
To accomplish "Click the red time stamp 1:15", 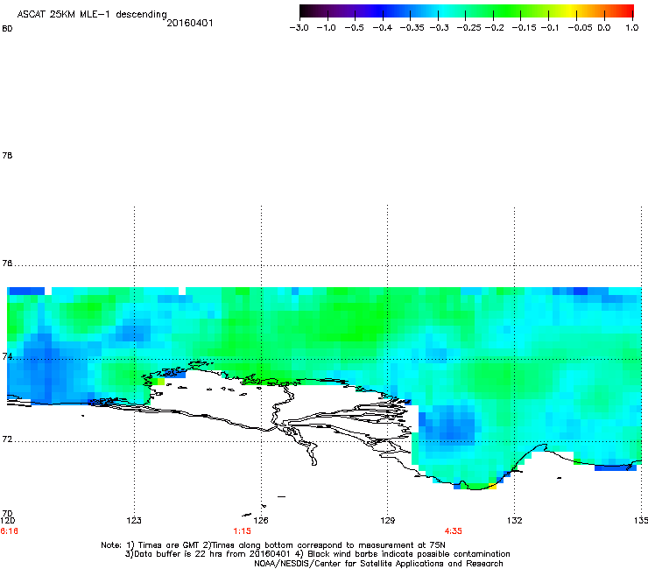I will [243, 531].
